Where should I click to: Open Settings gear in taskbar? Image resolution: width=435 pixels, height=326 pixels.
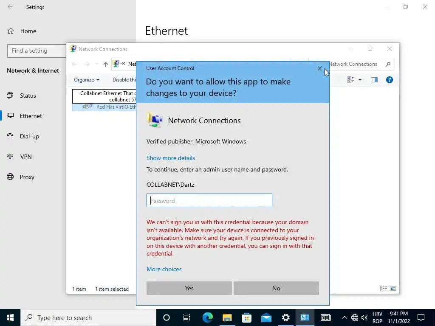tap(285, 318)
